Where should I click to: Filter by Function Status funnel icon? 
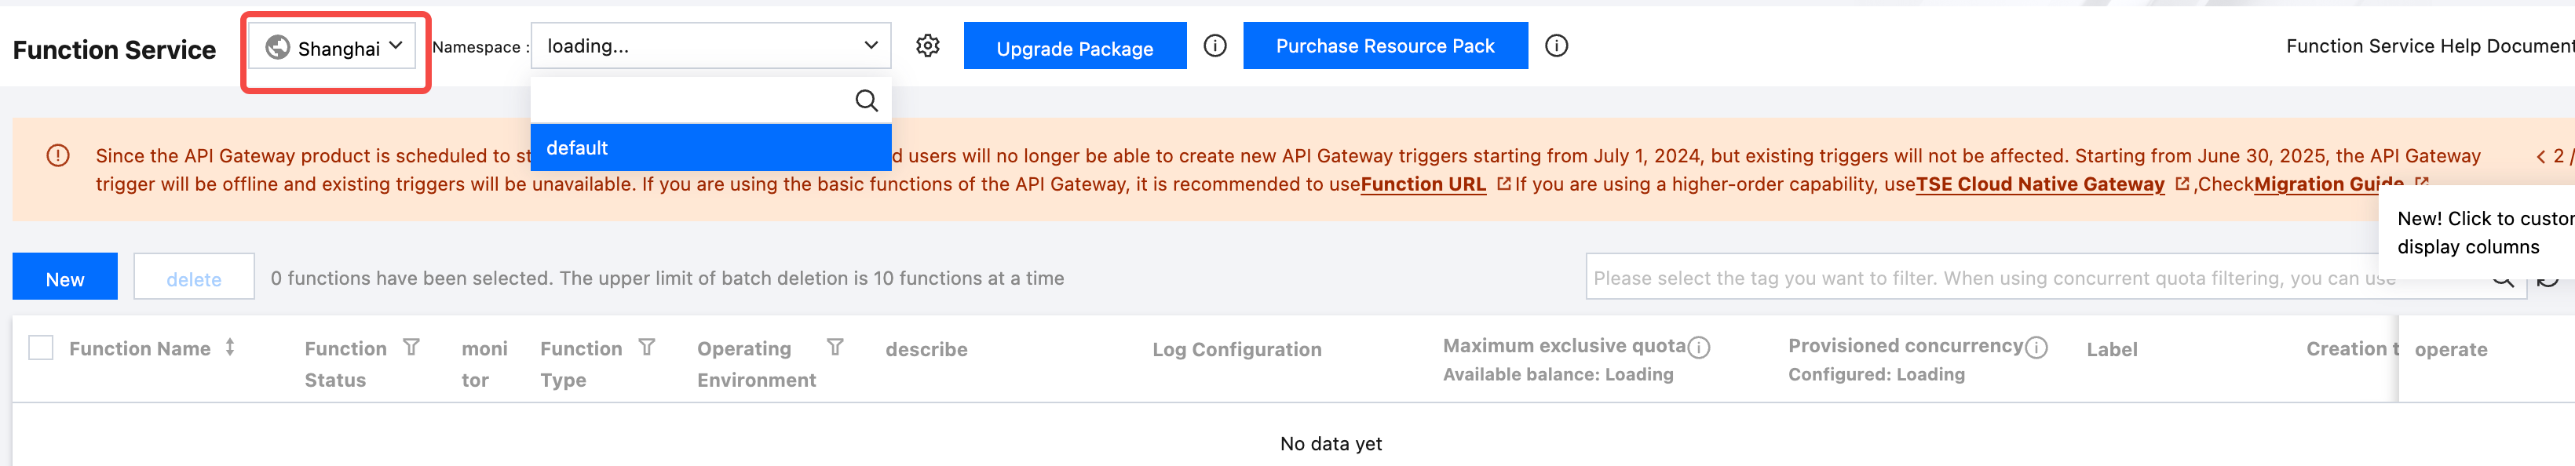click(x=411, y=348)
